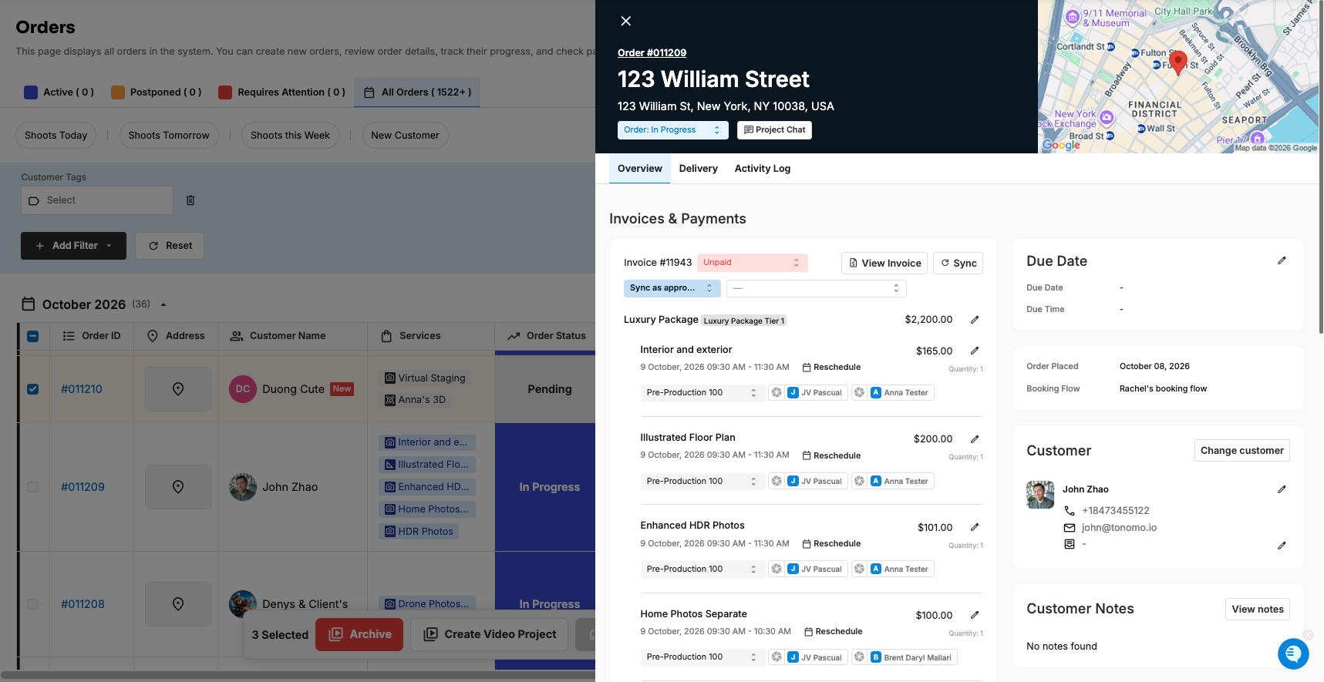The width and height of the screenshot is (1324, 682).
Task: Reschedule the Illustrated Floor Plan service
Action: click(x=832, y=455)
